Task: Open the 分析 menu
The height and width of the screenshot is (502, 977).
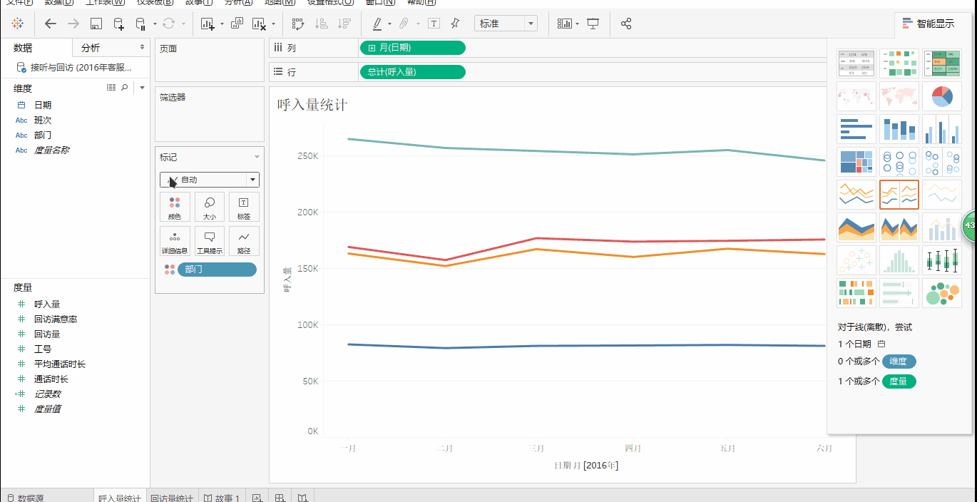Action: (x=237, y=3)
